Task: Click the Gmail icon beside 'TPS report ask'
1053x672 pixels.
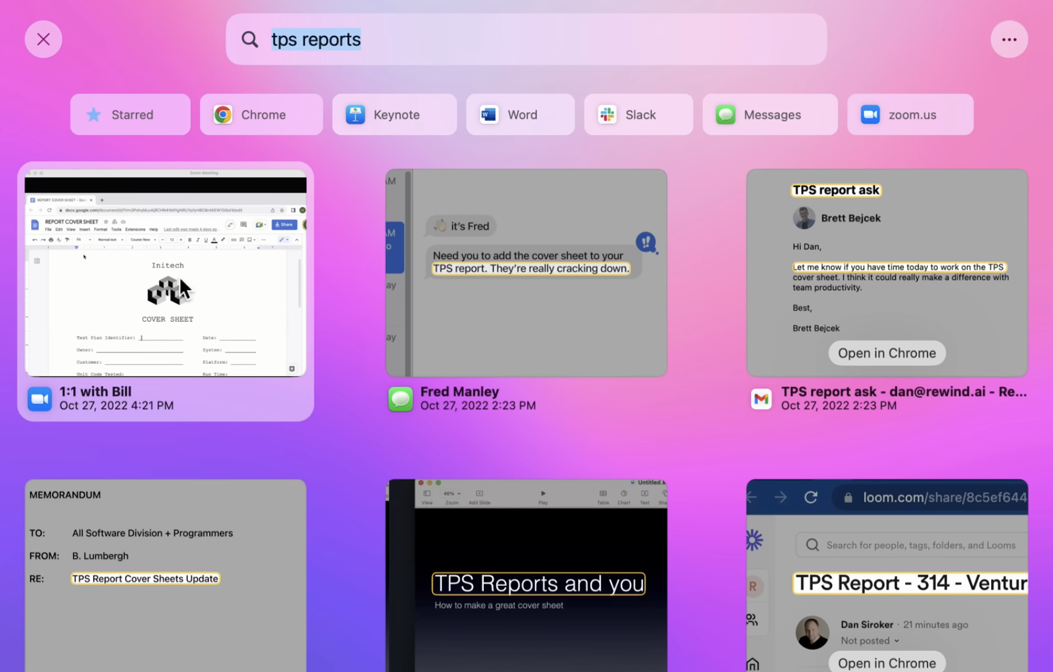Action: pyautogui.click(x=761, y=399)
